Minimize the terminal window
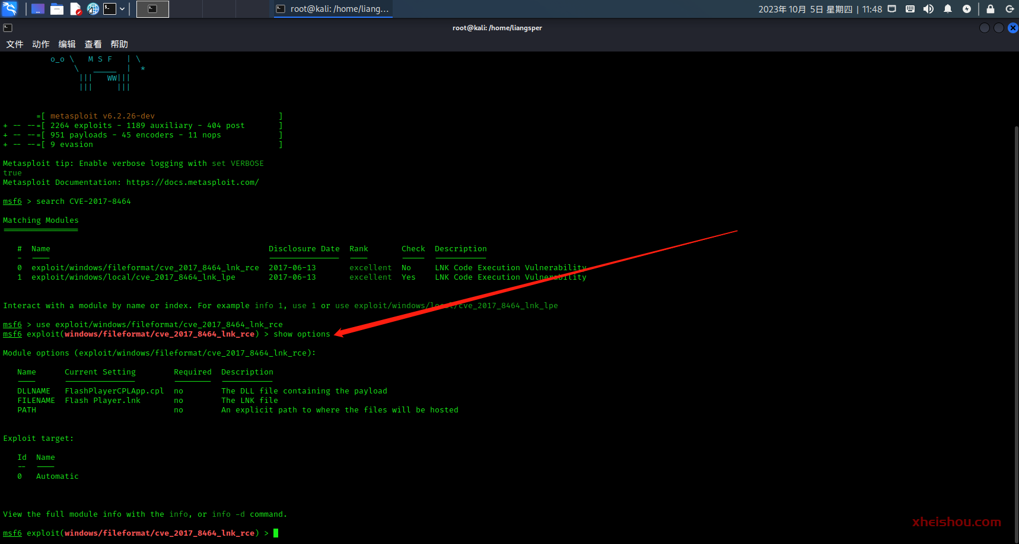Screen dimensions: 1019x544 [x=985, y=28]
